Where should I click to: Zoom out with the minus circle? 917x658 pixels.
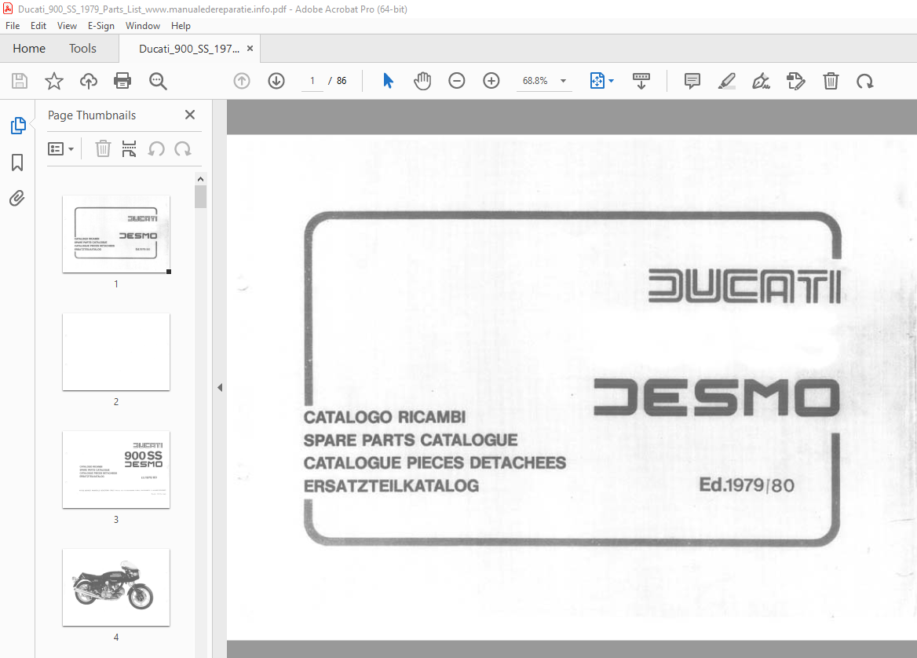click(457, 81)
